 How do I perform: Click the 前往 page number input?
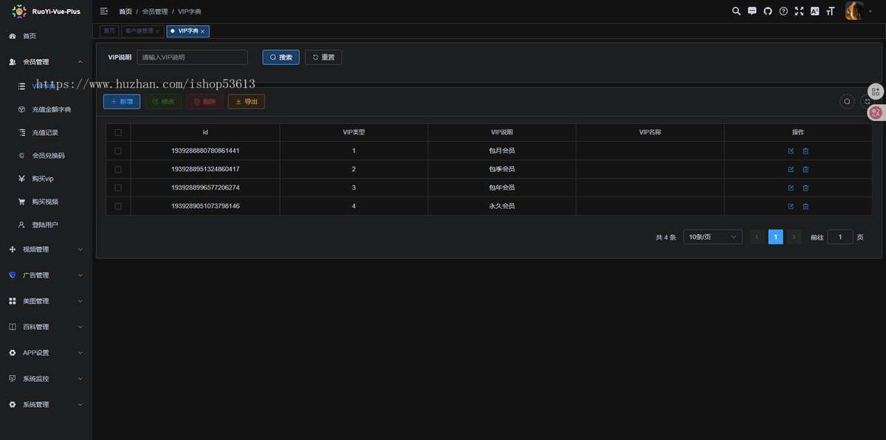click(x=840, y=237)
